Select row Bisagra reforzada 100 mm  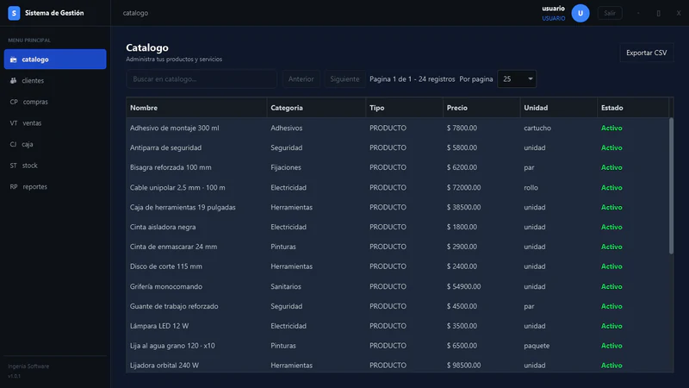[398, 167]
